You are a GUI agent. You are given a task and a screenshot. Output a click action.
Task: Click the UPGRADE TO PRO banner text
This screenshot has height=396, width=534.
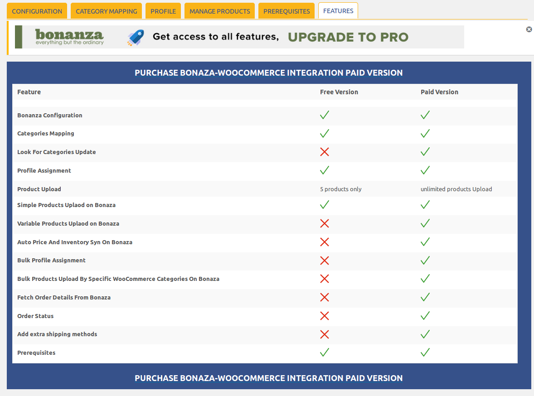(x=348, y=37)
